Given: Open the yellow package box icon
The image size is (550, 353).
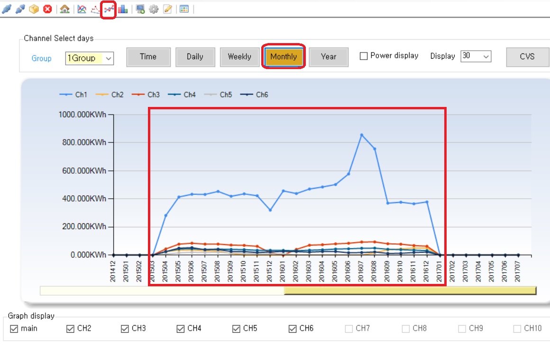Looking at the screenshot, I should coord(34,9).
